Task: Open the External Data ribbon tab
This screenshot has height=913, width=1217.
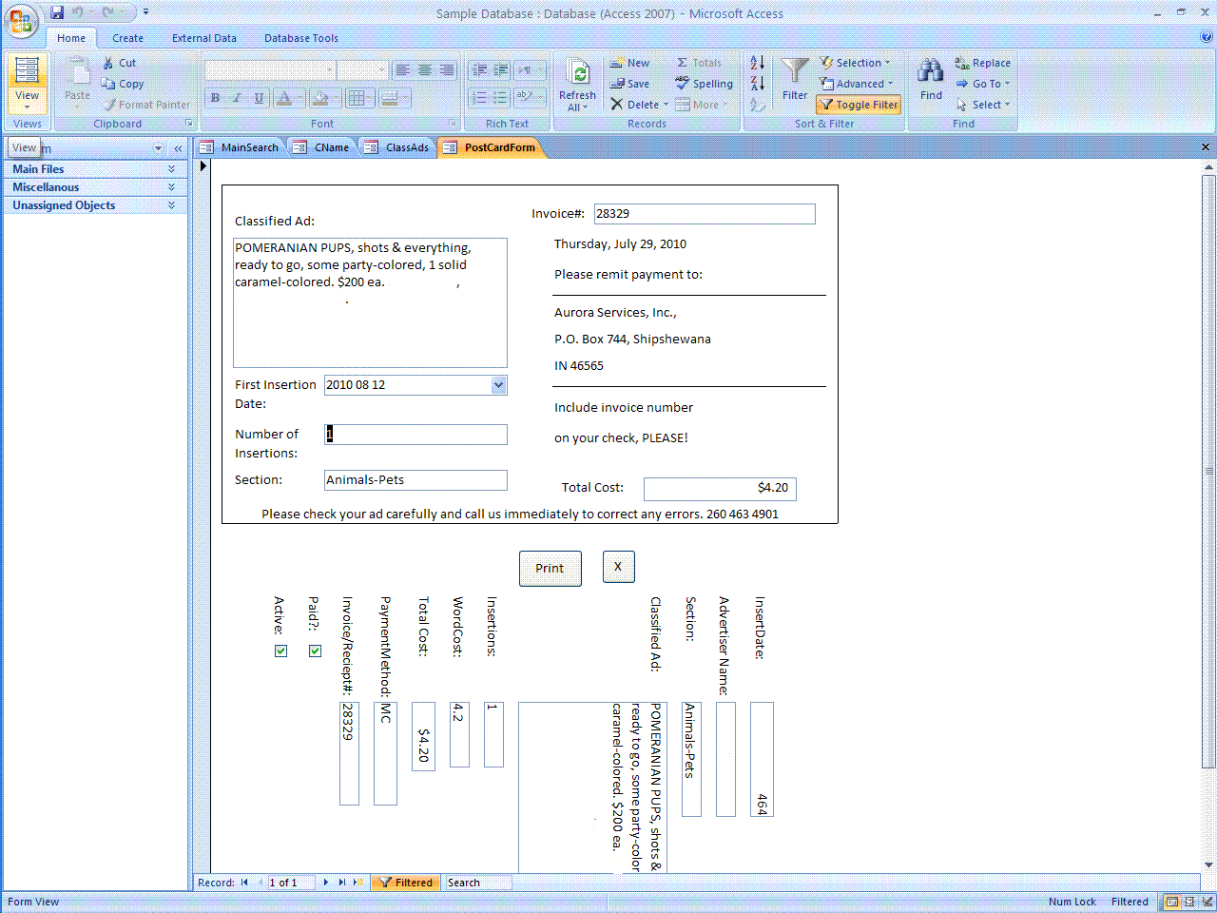Action: (204, 38)
